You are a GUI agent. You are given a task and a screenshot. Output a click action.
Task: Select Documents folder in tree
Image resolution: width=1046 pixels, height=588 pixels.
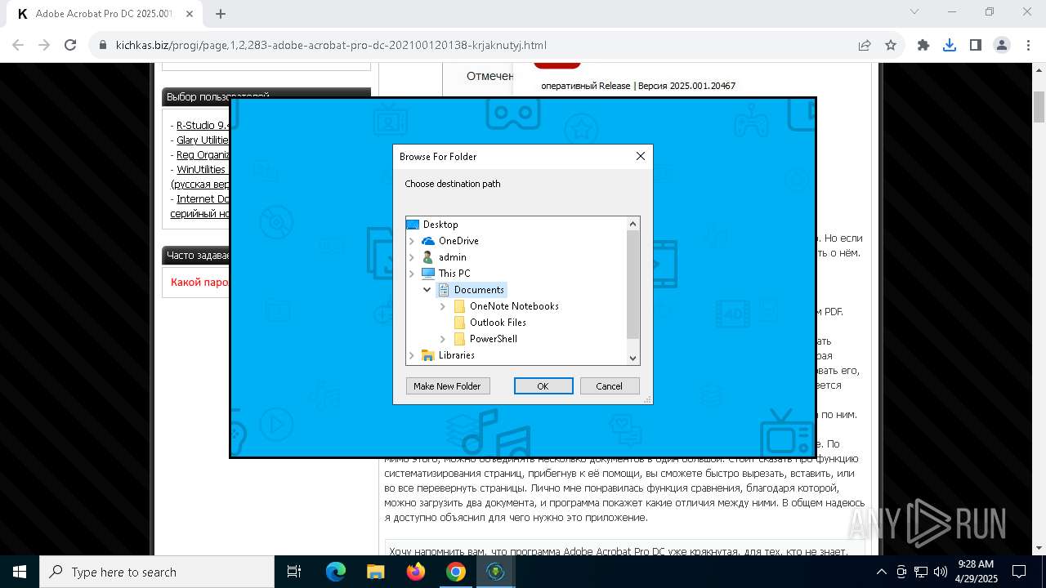(479, 290)
